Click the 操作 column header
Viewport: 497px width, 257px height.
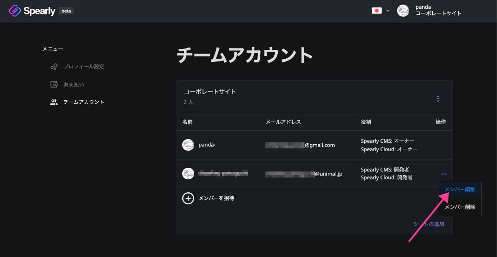[x=441, y=122]
